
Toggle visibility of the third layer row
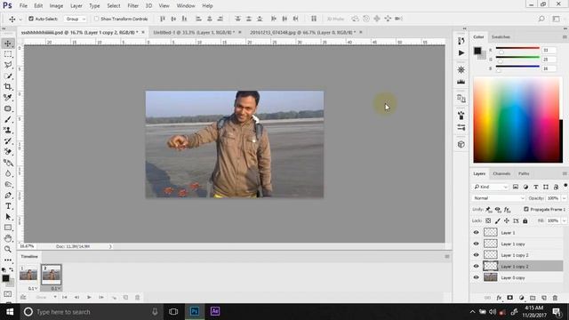tap(477, 255)
